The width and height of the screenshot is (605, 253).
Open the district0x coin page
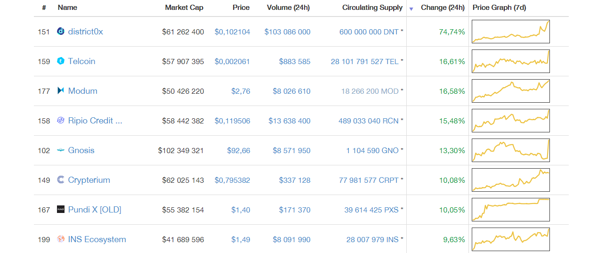pyautogui.click(x=85, y=32)
